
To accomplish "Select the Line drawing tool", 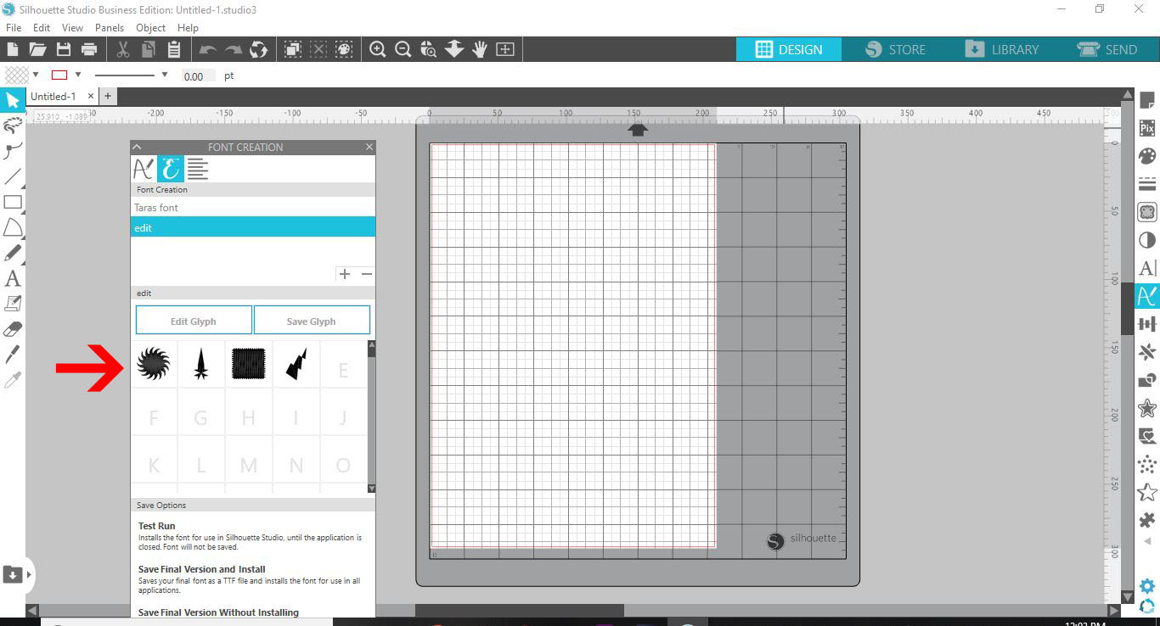I will pyautogui.click(x=13, y=177).
